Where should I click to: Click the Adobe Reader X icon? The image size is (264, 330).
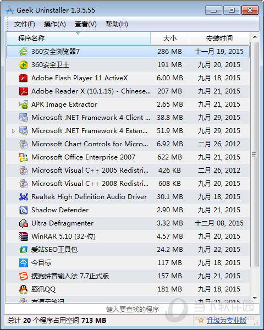point(23,91)
